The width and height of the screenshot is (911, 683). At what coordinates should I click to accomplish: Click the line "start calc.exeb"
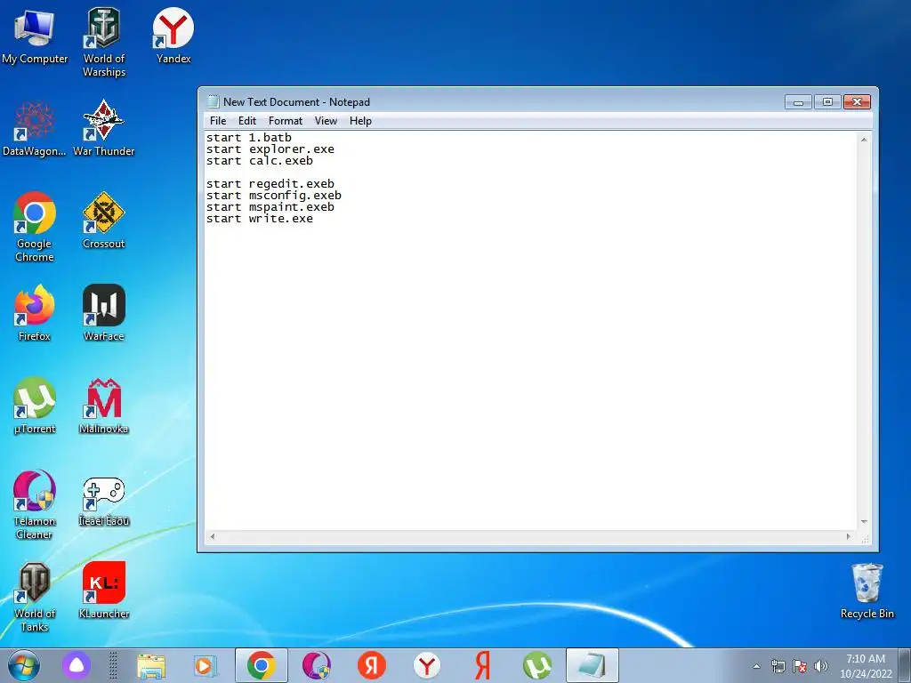(x=260, y=161)
